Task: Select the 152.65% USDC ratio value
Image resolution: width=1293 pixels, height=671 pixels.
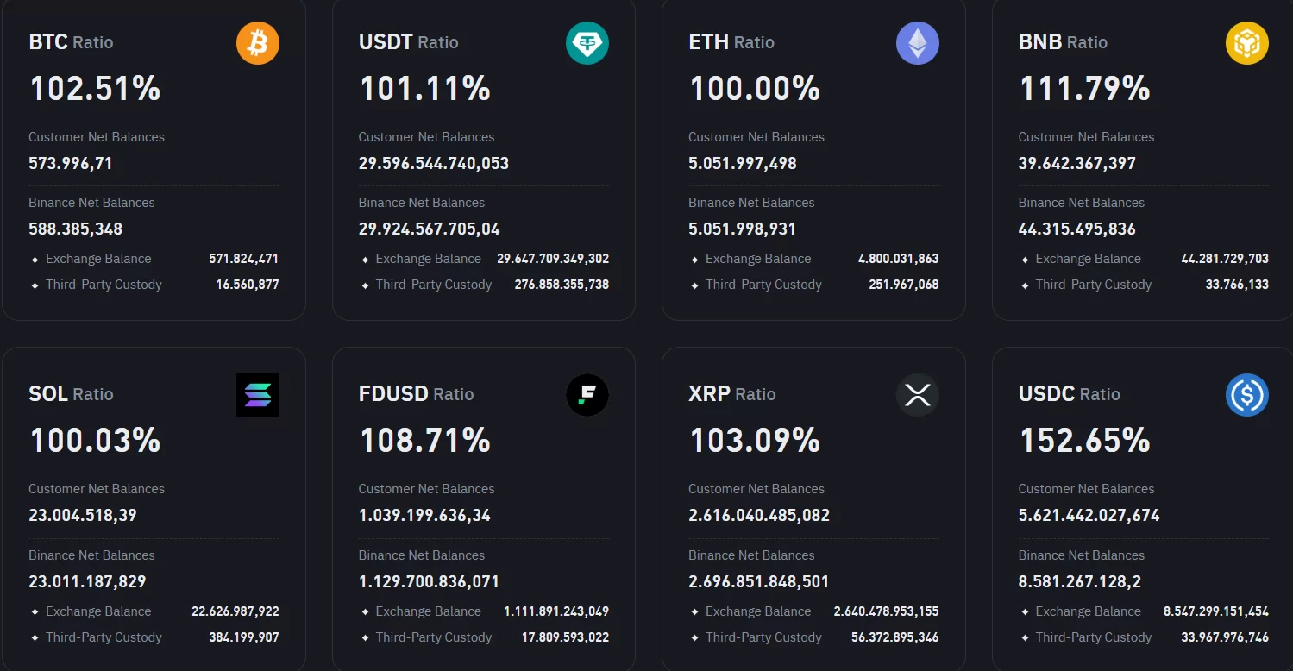Action: 1084,441
